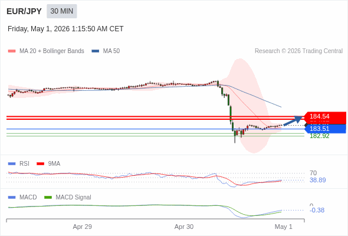Click the 30 MIN timeframe button
Screen dimensions: 348x236
62,11
